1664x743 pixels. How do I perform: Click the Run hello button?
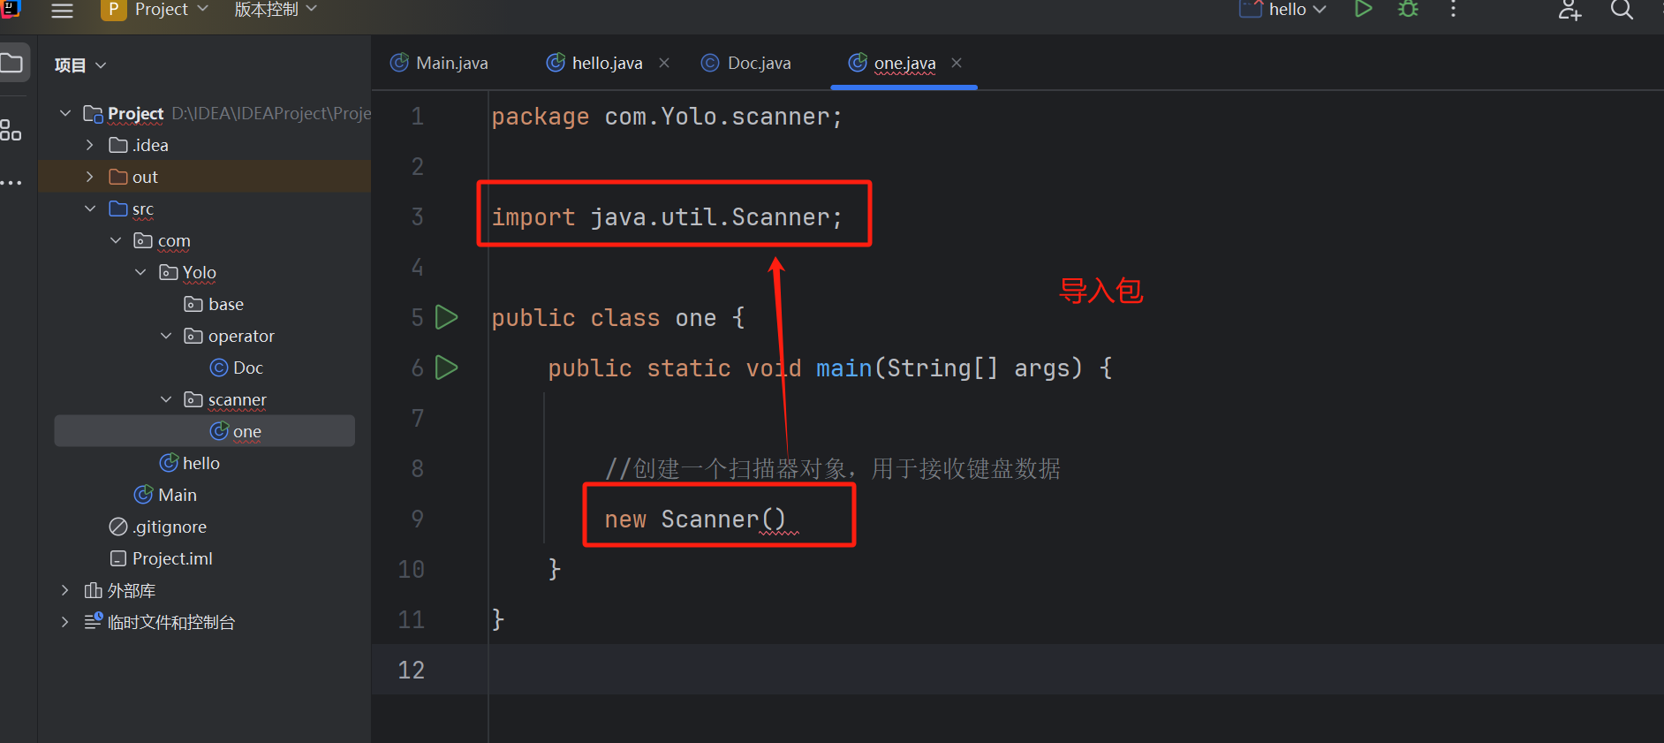tap(1363, 10)
